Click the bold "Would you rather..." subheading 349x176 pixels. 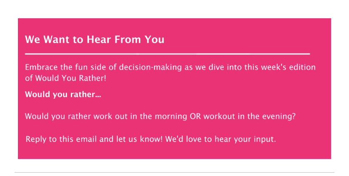click(63, 95)
